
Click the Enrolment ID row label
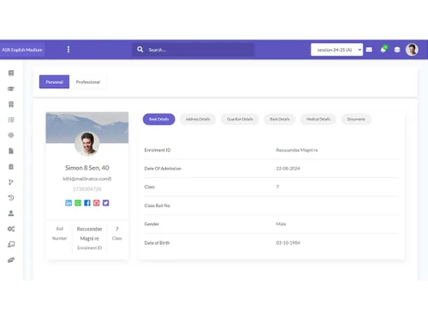158,150
